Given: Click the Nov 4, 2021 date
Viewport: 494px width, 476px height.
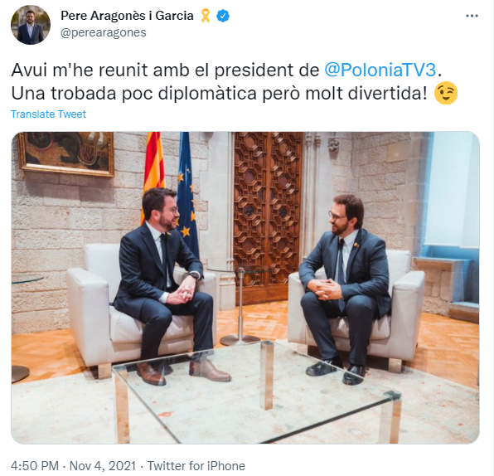Looking at the screenshot, I should click(103, 465).
